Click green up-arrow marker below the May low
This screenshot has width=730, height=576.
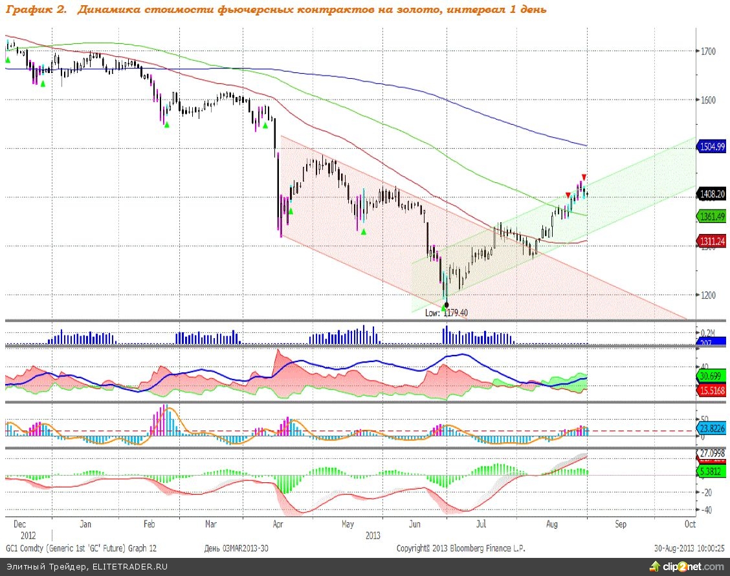[364, 231]
